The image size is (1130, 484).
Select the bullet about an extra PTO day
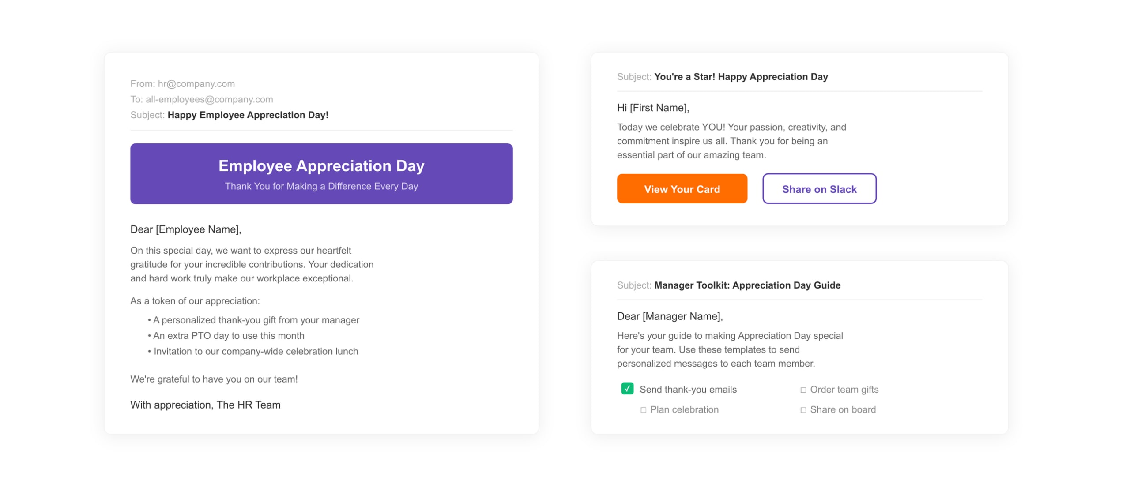coord(226,335)
